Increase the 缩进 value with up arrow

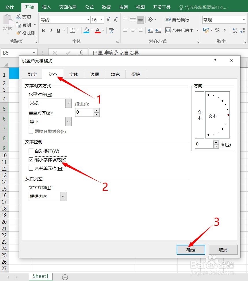click(x=96, y=110)
